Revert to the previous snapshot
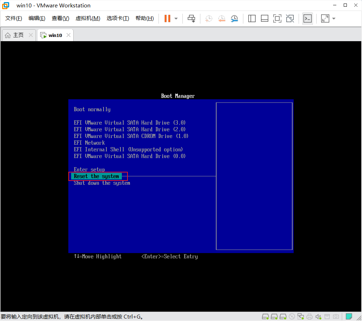Screen dimensions: 362x321 click(221, 19)
